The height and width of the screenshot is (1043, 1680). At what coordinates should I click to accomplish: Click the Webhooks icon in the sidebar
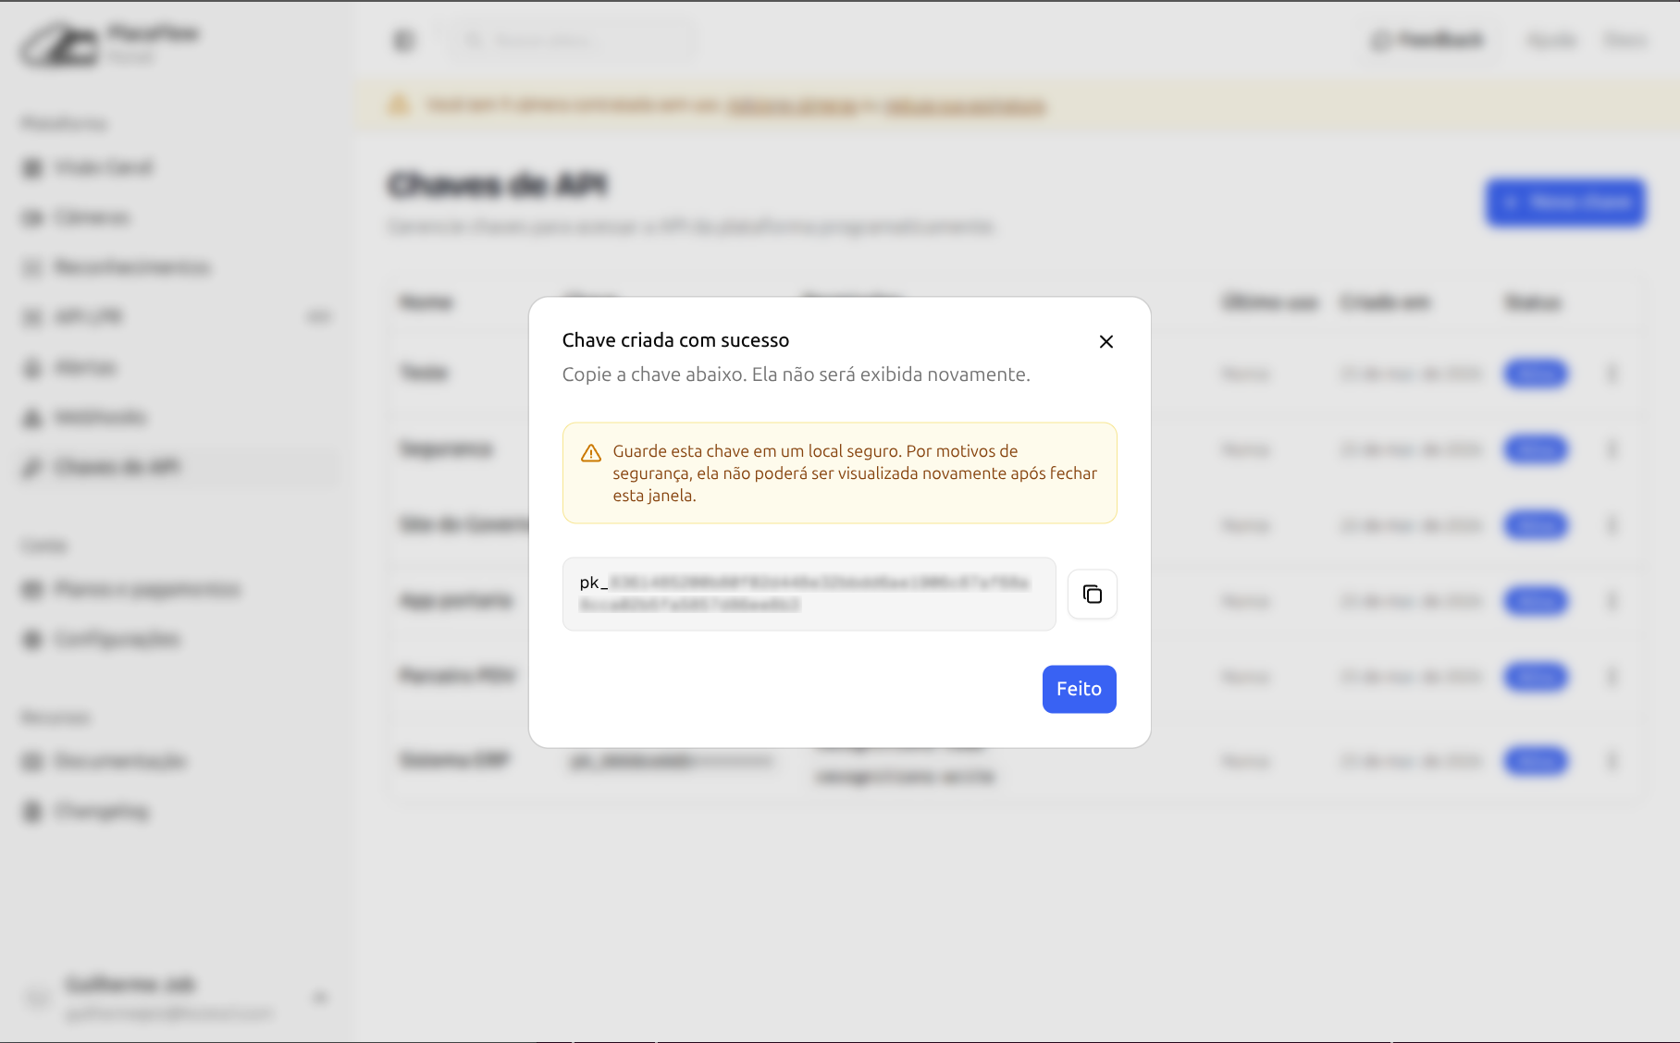tap(32, 418)
